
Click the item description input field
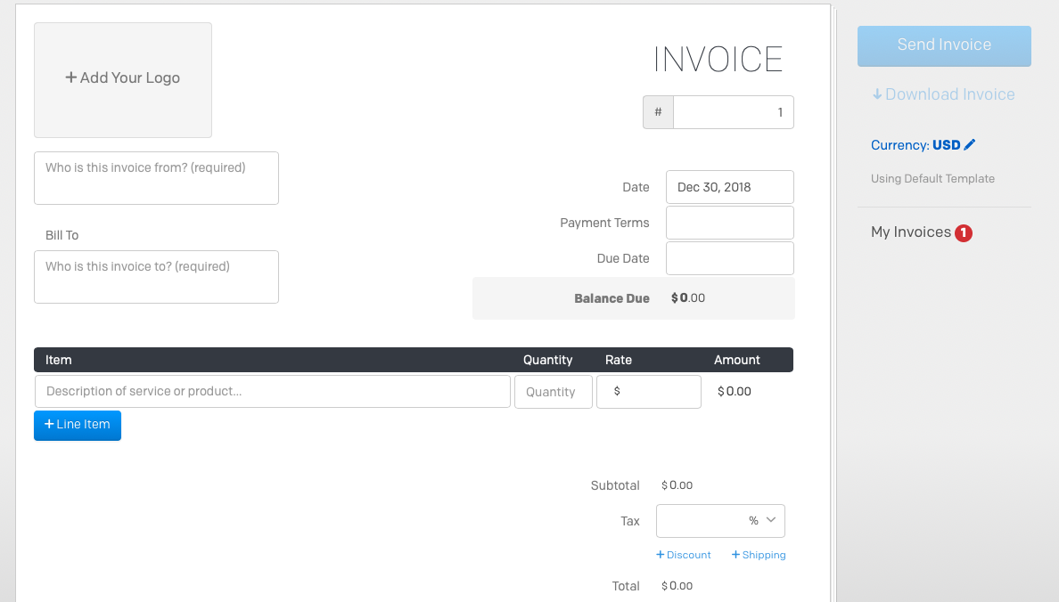coord(273,392)
